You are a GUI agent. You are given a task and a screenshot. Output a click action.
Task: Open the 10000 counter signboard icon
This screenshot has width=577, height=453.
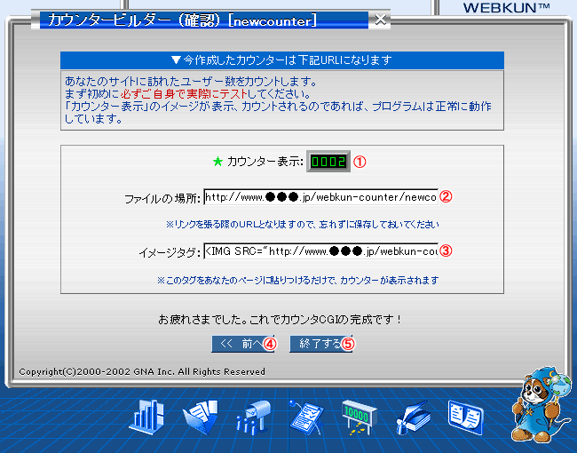tap(360, 417)
